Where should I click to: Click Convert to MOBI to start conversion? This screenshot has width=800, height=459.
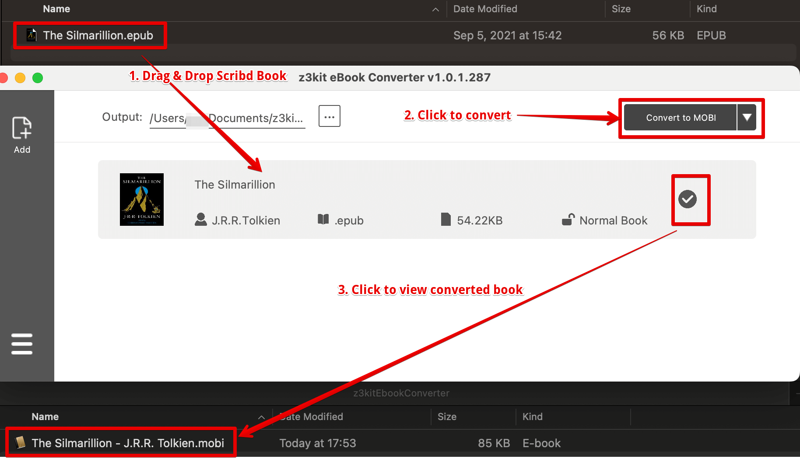click(x=681, y=117)
